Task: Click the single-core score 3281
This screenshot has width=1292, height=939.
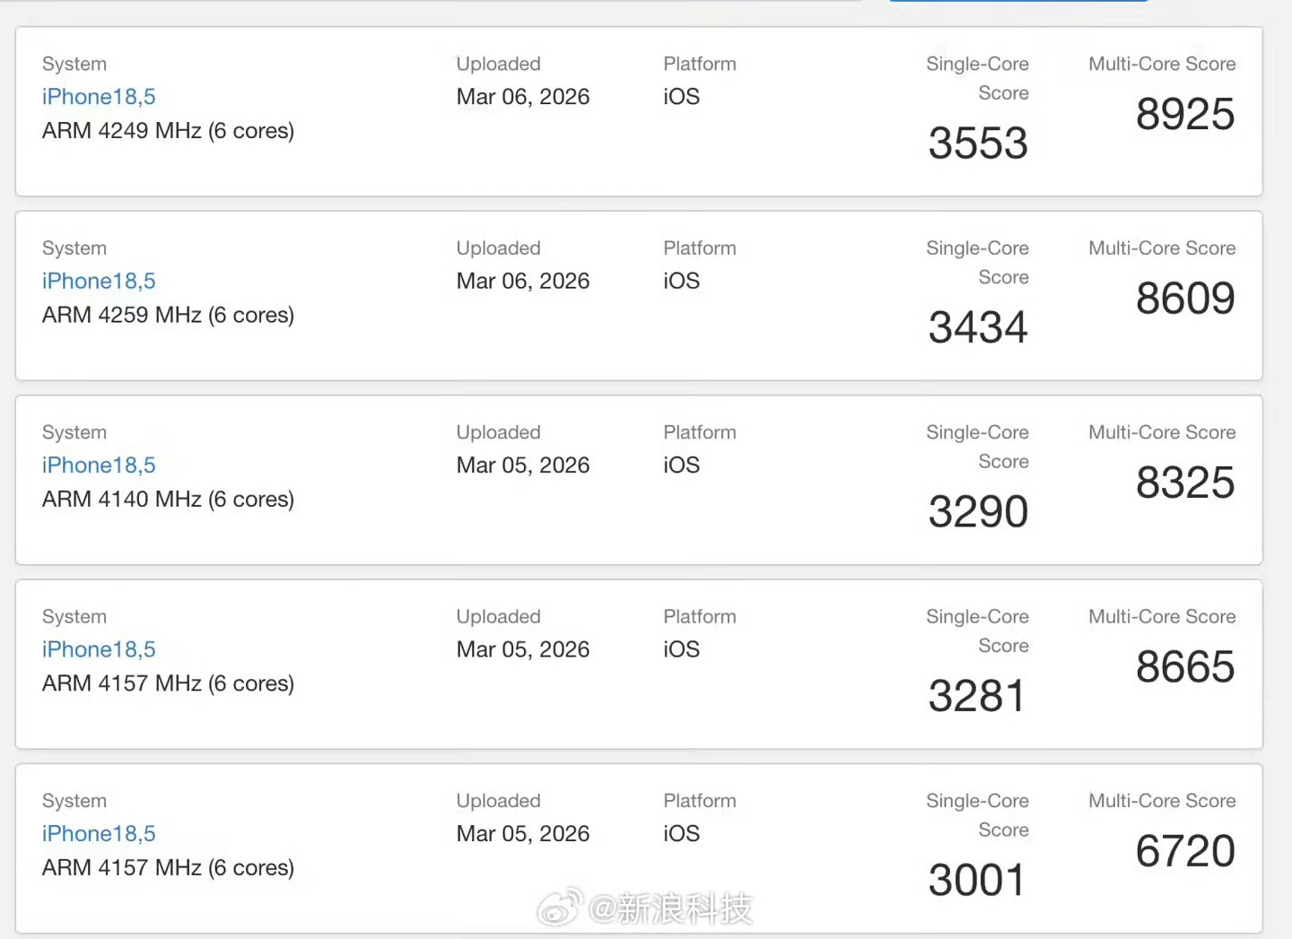Action: [x=976, y=696]
